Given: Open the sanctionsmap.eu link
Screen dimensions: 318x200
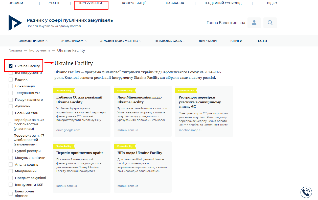Looking at the screenshot, I should click(x=190, y=130).
